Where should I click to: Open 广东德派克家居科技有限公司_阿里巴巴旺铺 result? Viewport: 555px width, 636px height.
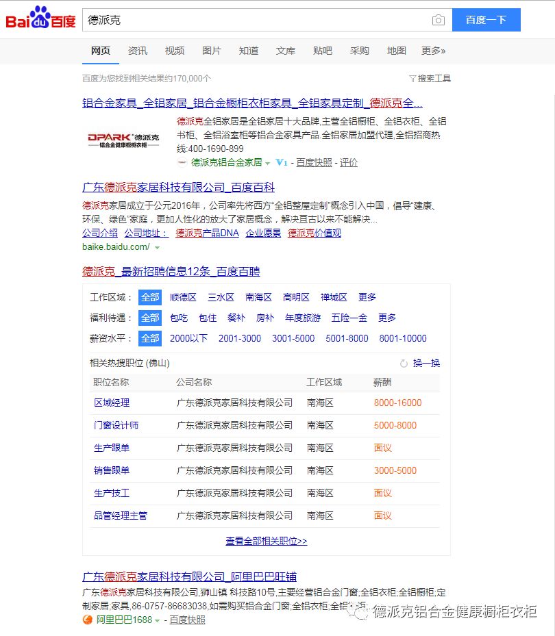[x=189, y=576]
